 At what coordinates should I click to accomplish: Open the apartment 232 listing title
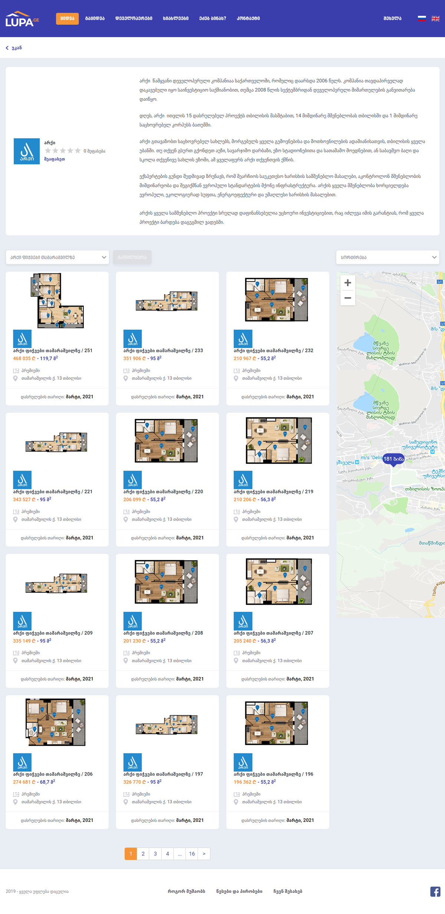pyautogui.click(x=273, y=351)
